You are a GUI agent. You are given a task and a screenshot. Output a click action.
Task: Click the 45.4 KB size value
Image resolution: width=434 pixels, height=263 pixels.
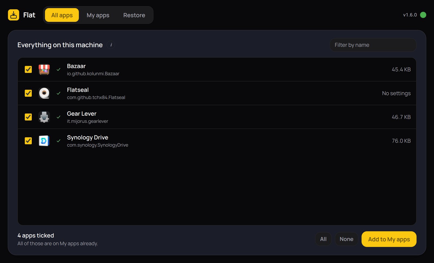click(401, 70)
